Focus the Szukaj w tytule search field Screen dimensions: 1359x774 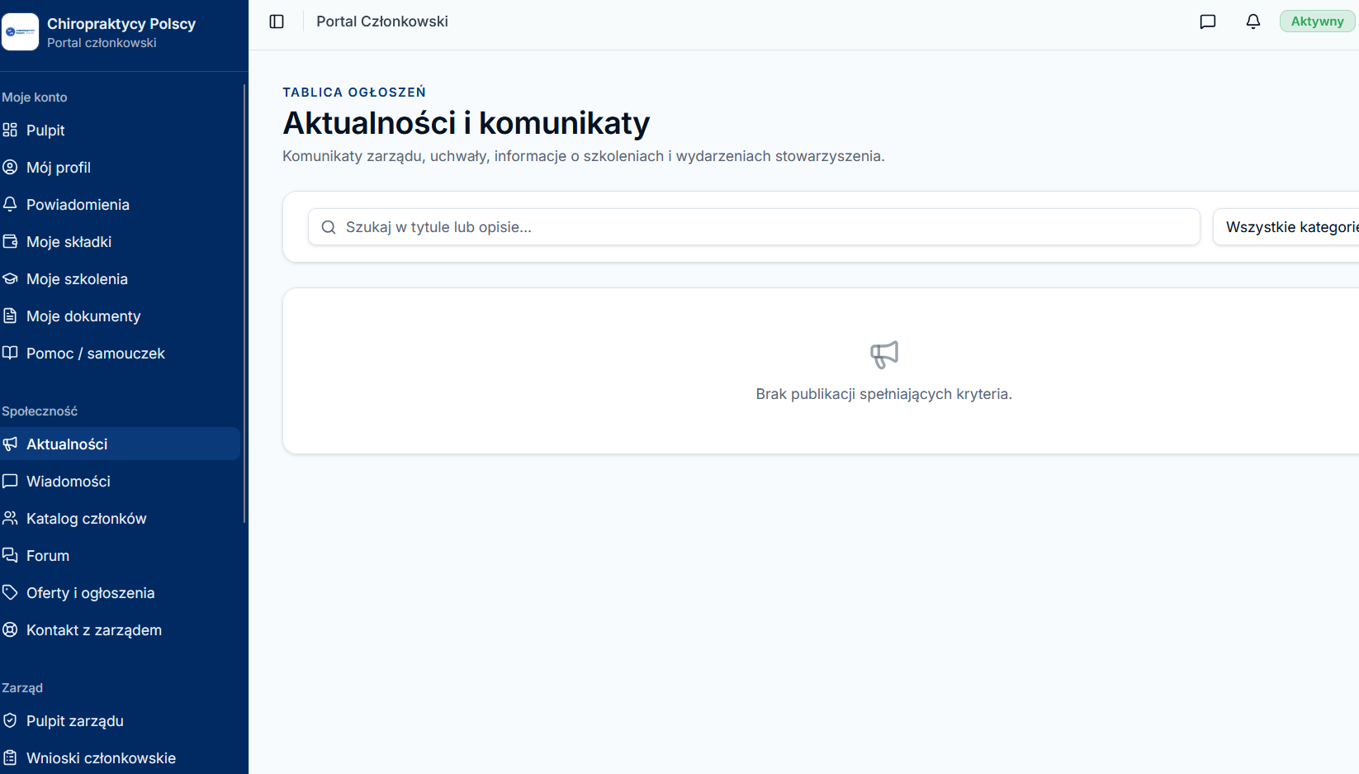754,227
